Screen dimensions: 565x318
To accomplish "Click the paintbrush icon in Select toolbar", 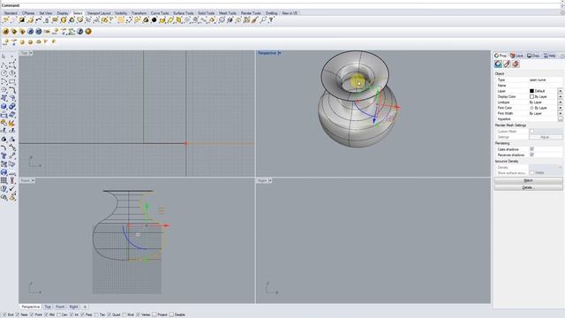I will (x=255, y=20).
